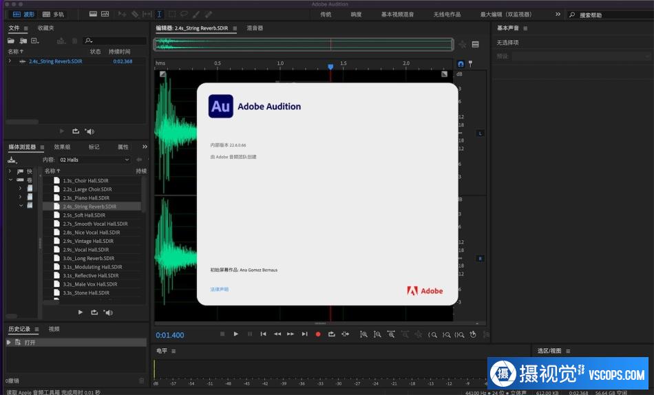Screen dimensions: 654x395
Task: Toggle loop preview in Media Browser
Action: coord(94,312)
